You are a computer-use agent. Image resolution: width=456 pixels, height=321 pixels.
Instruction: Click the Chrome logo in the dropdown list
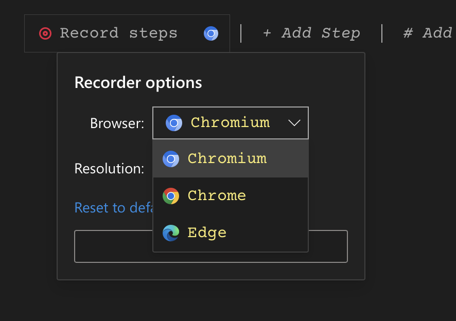[x=171, y=196]
